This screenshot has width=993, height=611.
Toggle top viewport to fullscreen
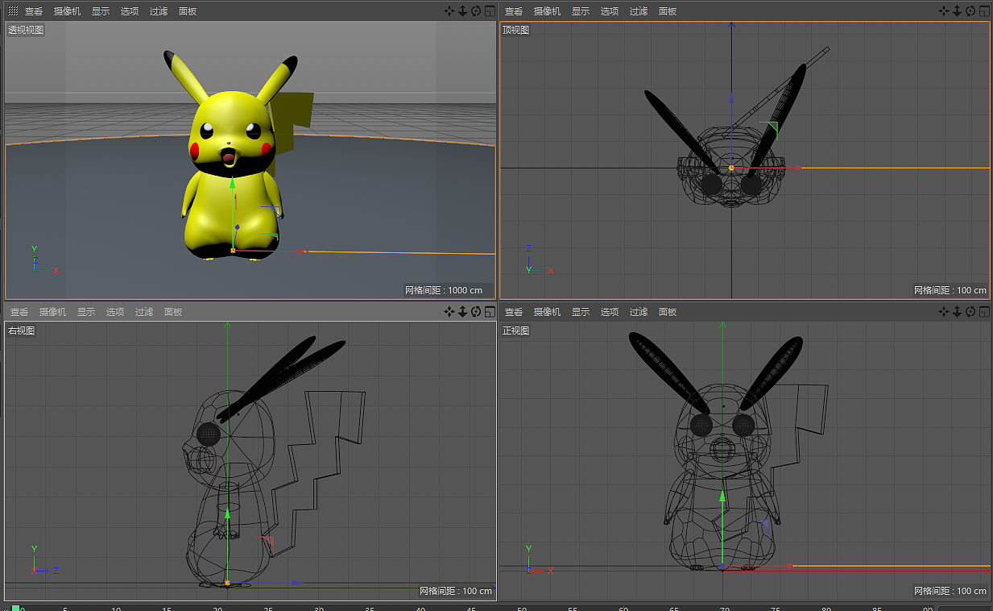tap(983, 10)
